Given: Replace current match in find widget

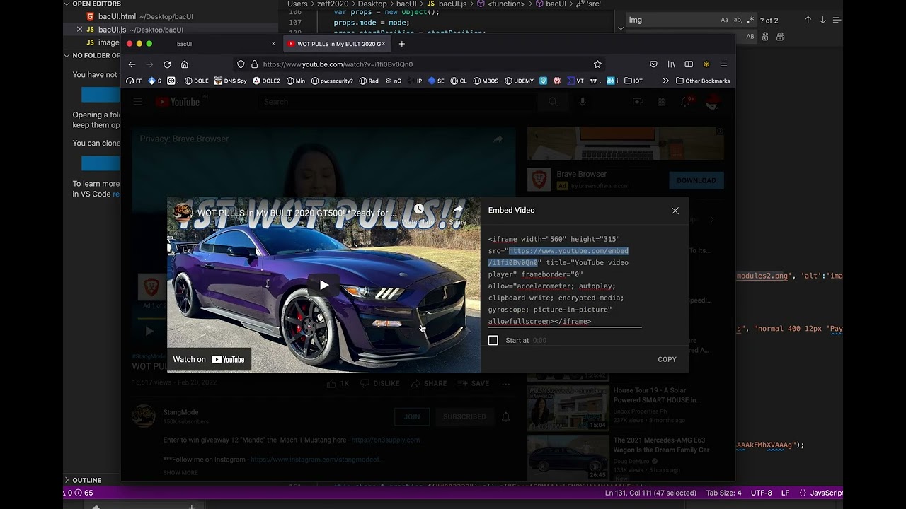Looking at the screenshot, I should pos(766,37).
